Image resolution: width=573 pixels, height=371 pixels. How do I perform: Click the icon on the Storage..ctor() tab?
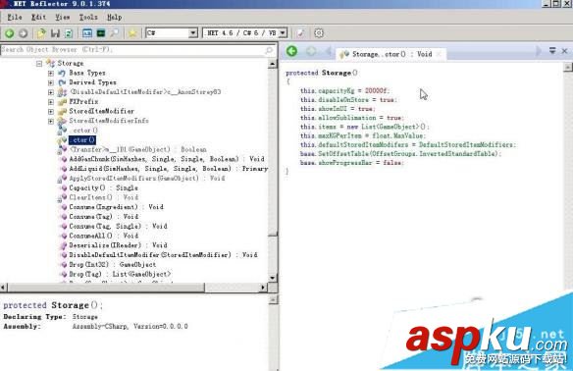344,54
